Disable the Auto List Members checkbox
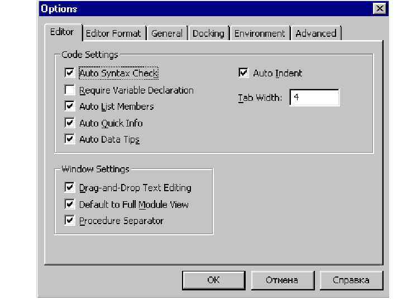 70,106
